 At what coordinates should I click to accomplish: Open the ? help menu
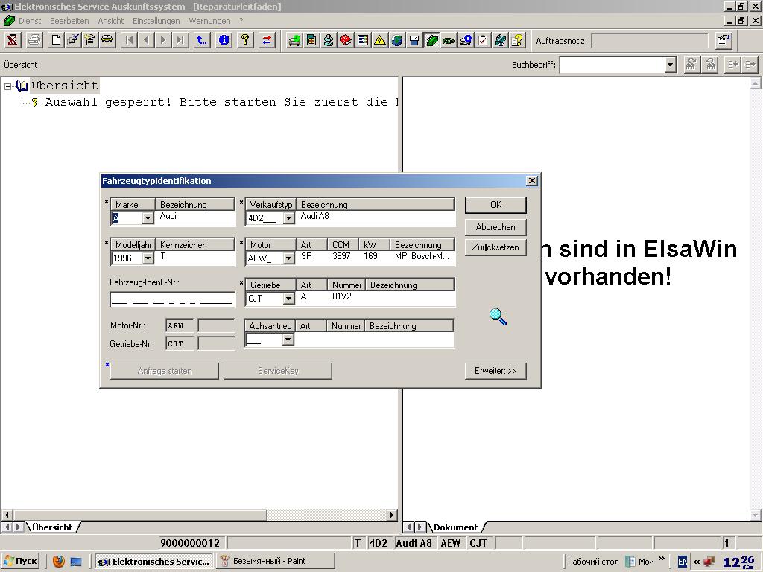tap(241, 21)
